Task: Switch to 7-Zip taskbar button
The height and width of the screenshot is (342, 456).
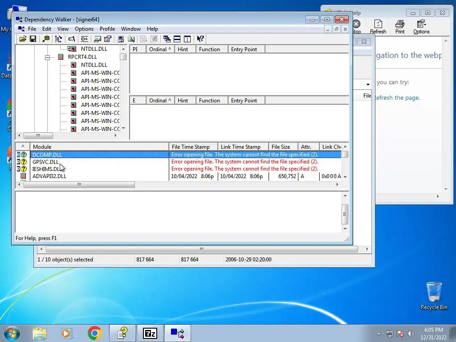Action: [x=150, y=333]
